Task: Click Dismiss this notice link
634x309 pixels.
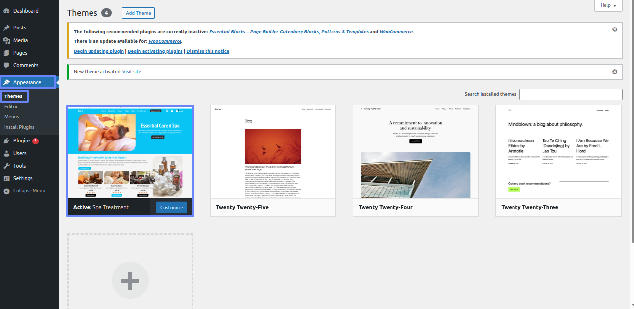Action: tap(208, 51)
